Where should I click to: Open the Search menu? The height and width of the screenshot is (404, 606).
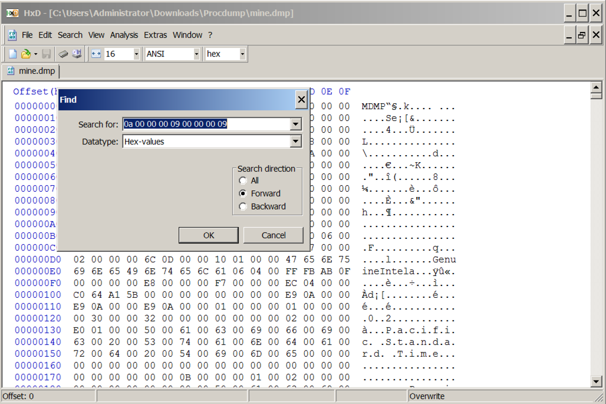pyautogui.click(x=70, y=35)
